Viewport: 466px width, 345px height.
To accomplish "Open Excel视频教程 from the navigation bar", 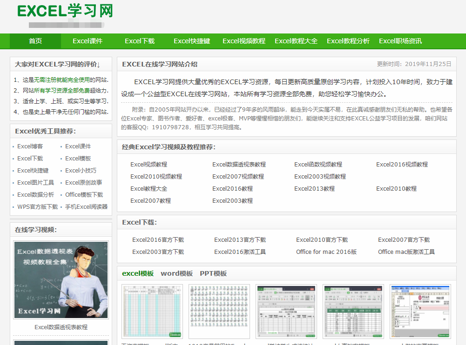I will 244,41.
